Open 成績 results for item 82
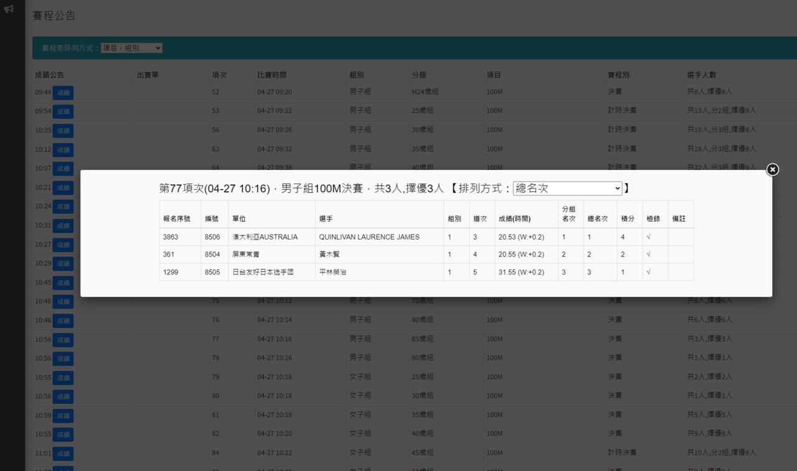 pyautogui.click(x=63, y=434)
